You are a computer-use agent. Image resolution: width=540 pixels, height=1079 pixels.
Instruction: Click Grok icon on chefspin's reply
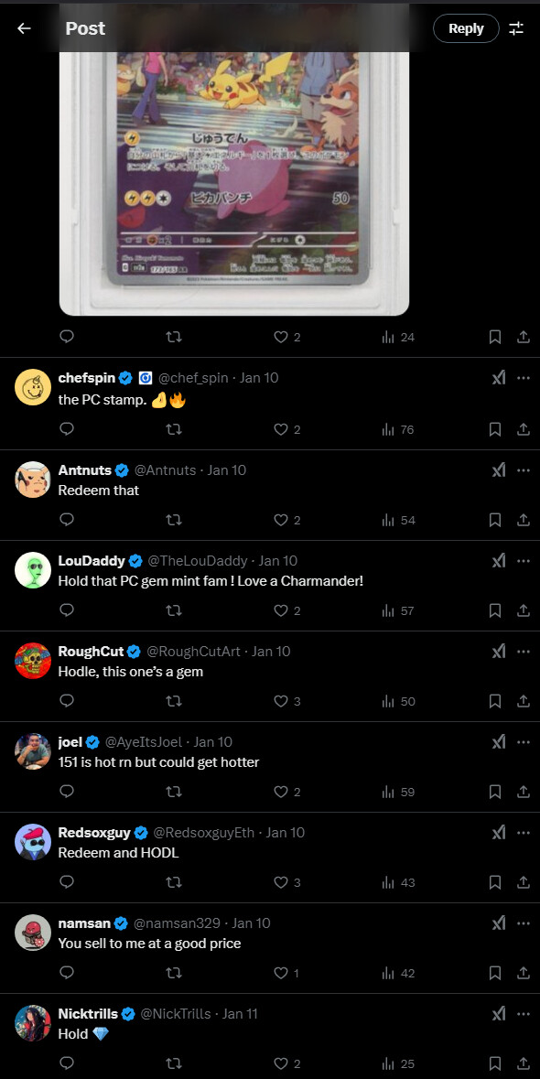500,378
